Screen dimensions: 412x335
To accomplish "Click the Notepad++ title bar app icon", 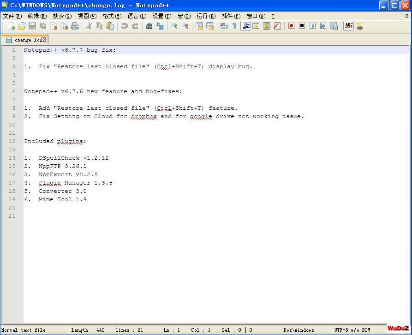I will coord(5,5).
